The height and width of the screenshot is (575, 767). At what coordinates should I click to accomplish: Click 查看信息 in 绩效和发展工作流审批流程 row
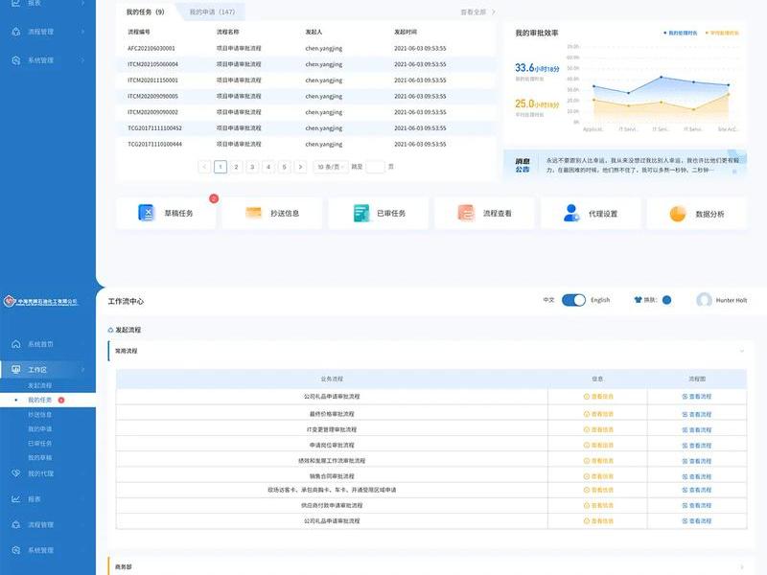point(598,461)
